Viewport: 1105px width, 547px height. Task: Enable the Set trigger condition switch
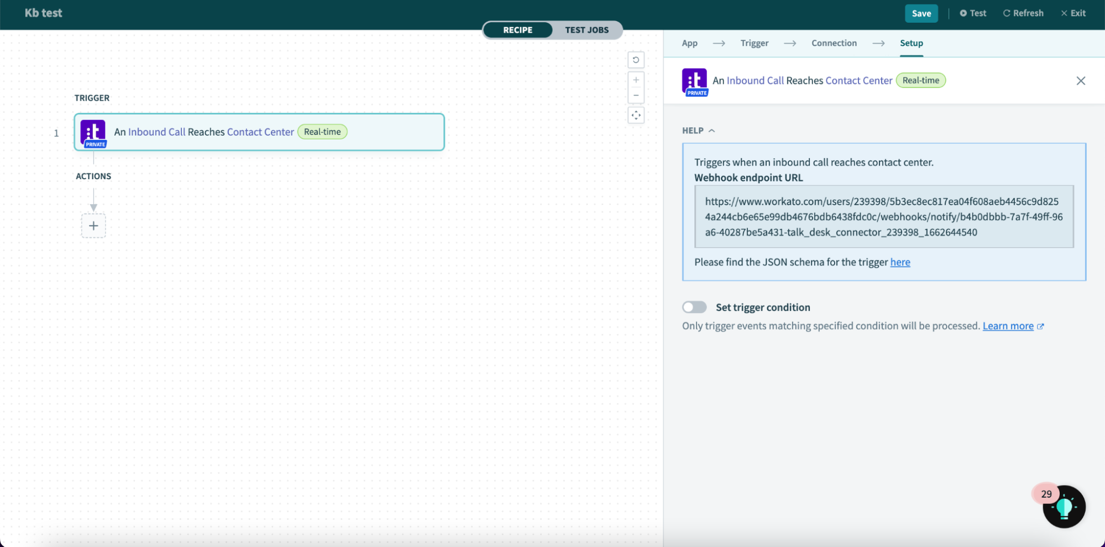[x=694, y=307]
